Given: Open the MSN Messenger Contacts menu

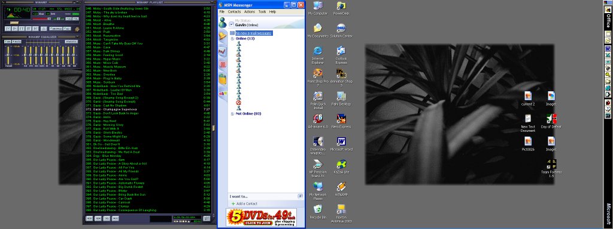Looking at the screenshot, I should (234, 12).
